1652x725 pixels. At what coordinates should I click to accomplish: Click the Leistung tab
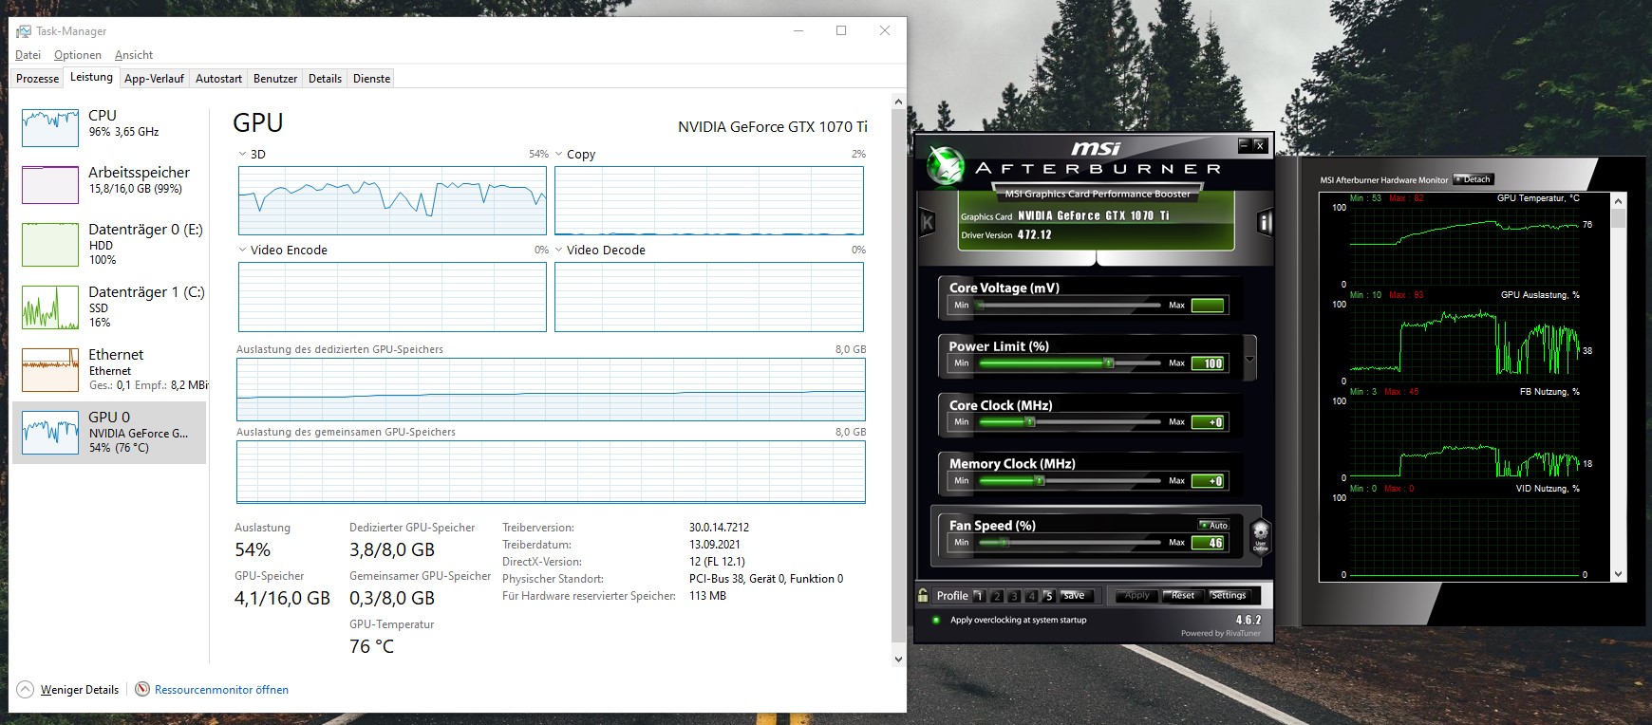coord(91,77)
